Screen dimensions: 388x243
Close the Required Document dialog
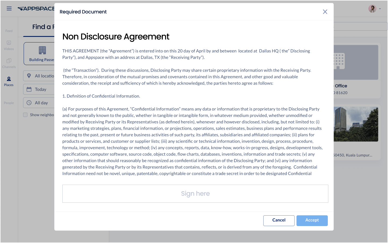325,12
